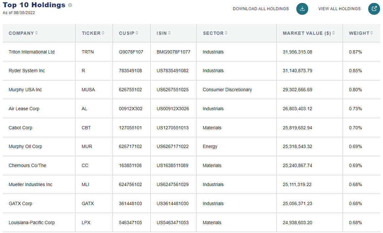The width and height of the screenshot is (383, 233).
Task: Click the As of 08/30/2022 date text
Action: coord(19,13)
